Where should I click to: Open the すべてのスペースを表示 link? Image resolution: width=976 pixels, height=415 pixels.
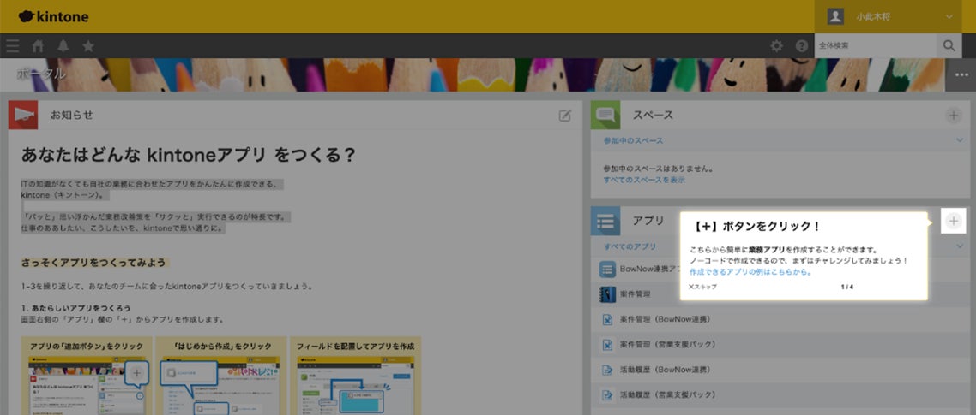coord(644,180)
